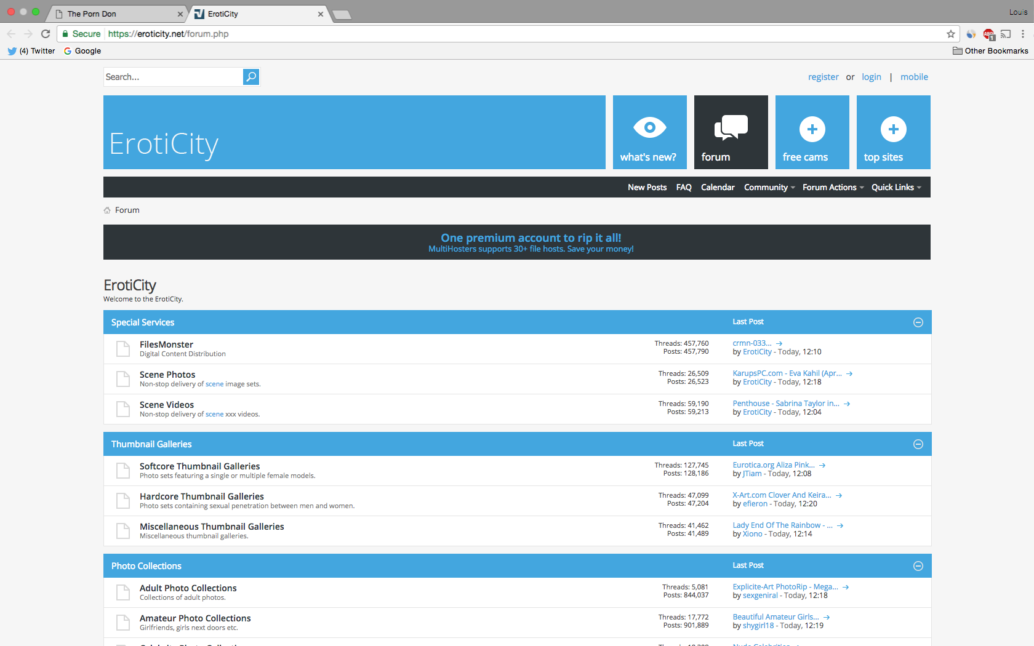Viewport: 1034px width, 646px height.
Task: Click the Search input field
Action: click(x=173, y=77)
